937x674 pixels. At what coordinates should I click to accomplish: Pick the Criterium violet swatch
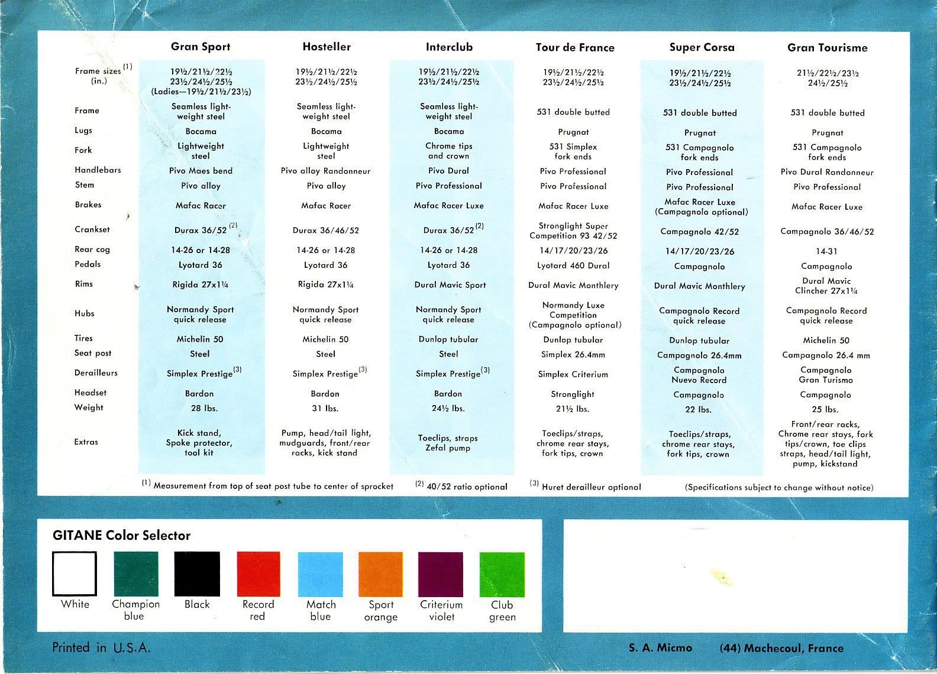point(441,574)
